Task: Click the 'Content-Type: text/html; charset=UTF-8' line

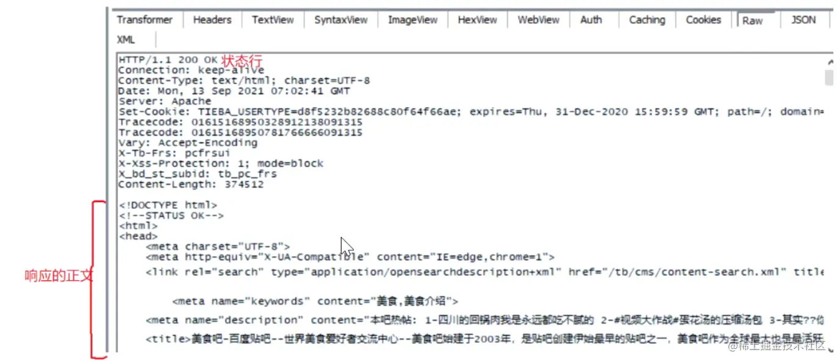Action: click(x=244, y=80)
